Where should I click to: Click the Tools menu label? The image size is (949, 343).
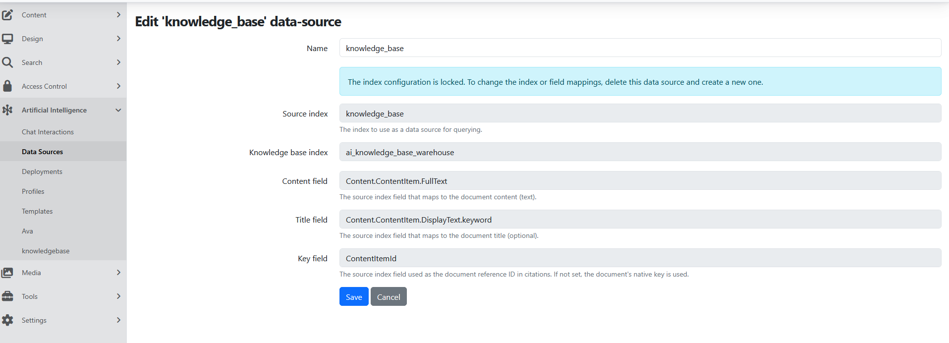point(30,296)
